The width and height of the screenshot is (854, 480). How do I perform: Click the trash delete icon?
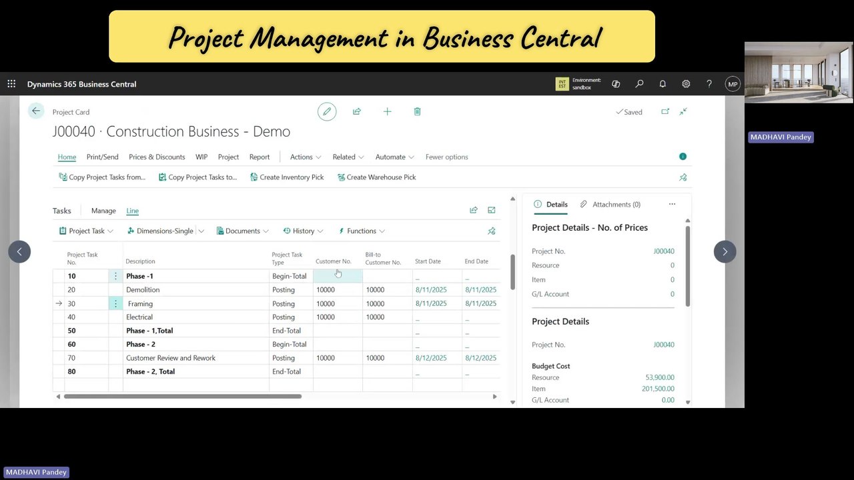(417, 111)
